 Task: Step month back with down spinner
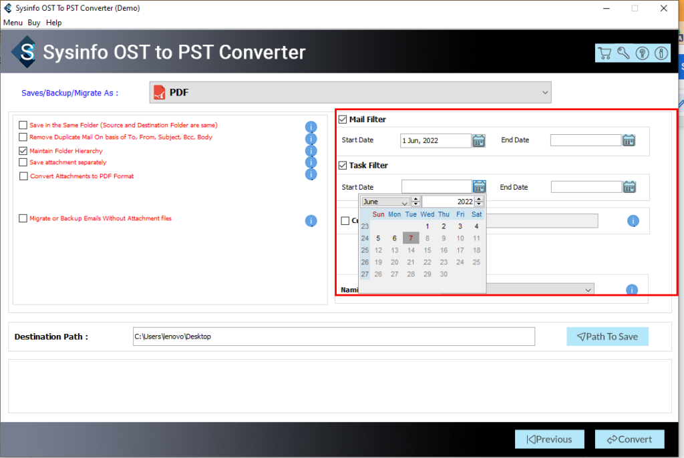[x=415, y=204]
